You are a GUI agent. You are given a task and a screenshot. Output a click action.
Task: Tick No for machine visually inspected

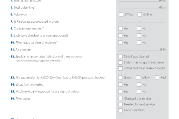coord(139,91)
